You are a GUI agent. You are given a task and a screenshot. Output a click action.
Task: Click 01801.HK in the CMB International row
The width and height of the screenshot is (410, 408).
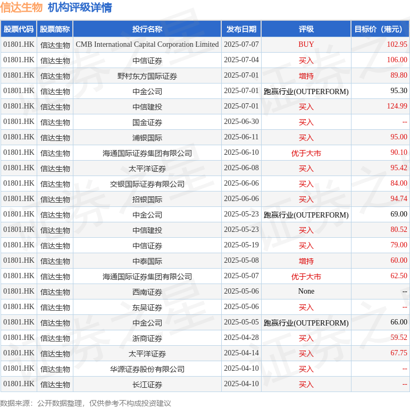tap(19, 45)
